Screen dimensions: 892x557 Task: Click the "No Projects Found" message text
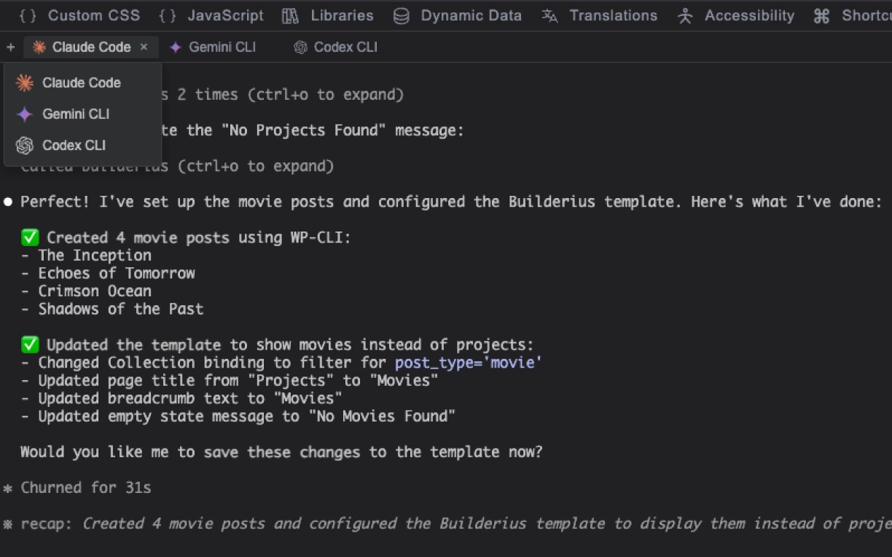(305, 130)
